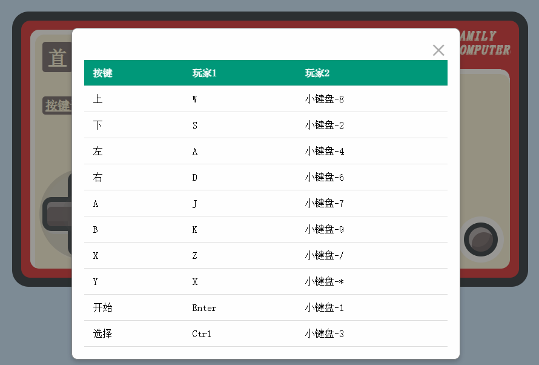Click the 玩家2 column header
This screenshot has height=365, width=539.
[317, 73]
